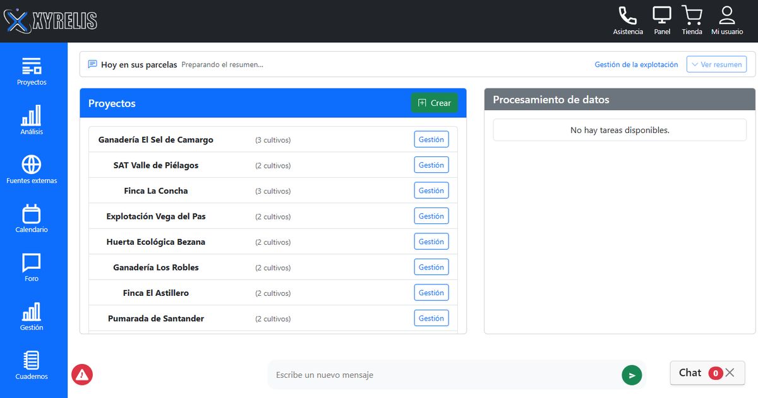Click the Chat unread count badge

tap(715, 373)
